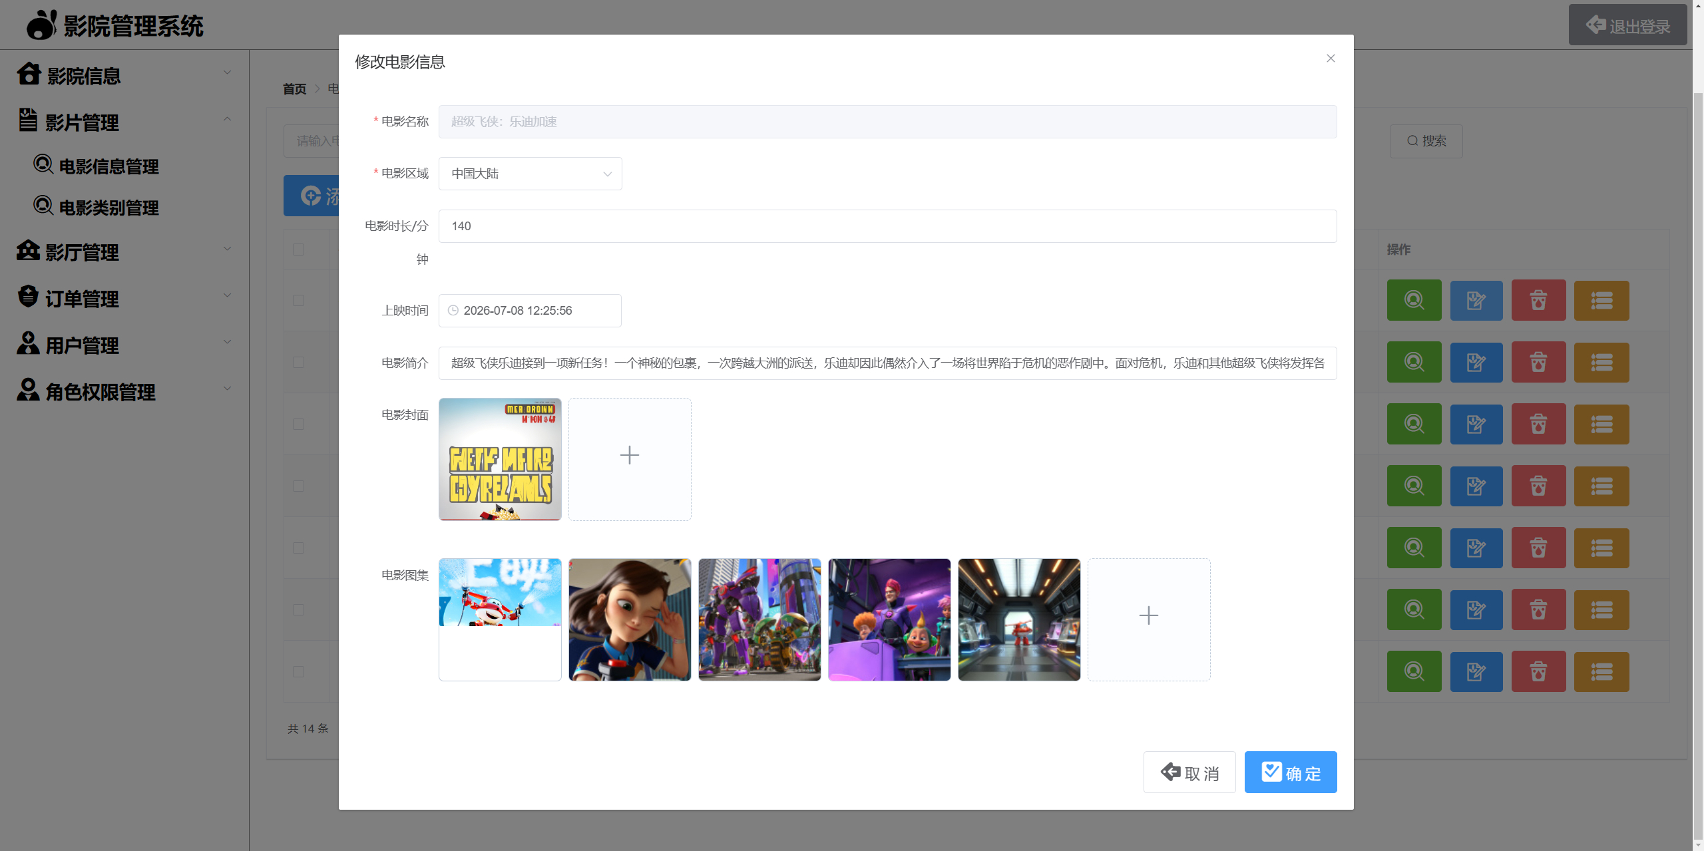This screenshot has height=851, width=1704.
Task: Expand the 订单管理 menu
Action: pos(124,297)
